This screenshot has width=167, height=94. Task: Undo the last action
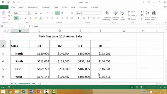(x=14, y=2)
